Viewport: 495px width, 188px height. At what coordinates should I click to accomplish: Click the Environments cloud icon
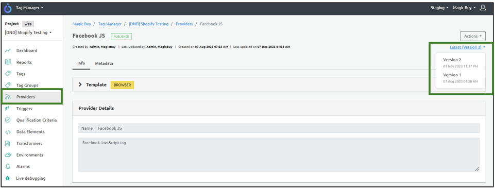coord(8,155)
